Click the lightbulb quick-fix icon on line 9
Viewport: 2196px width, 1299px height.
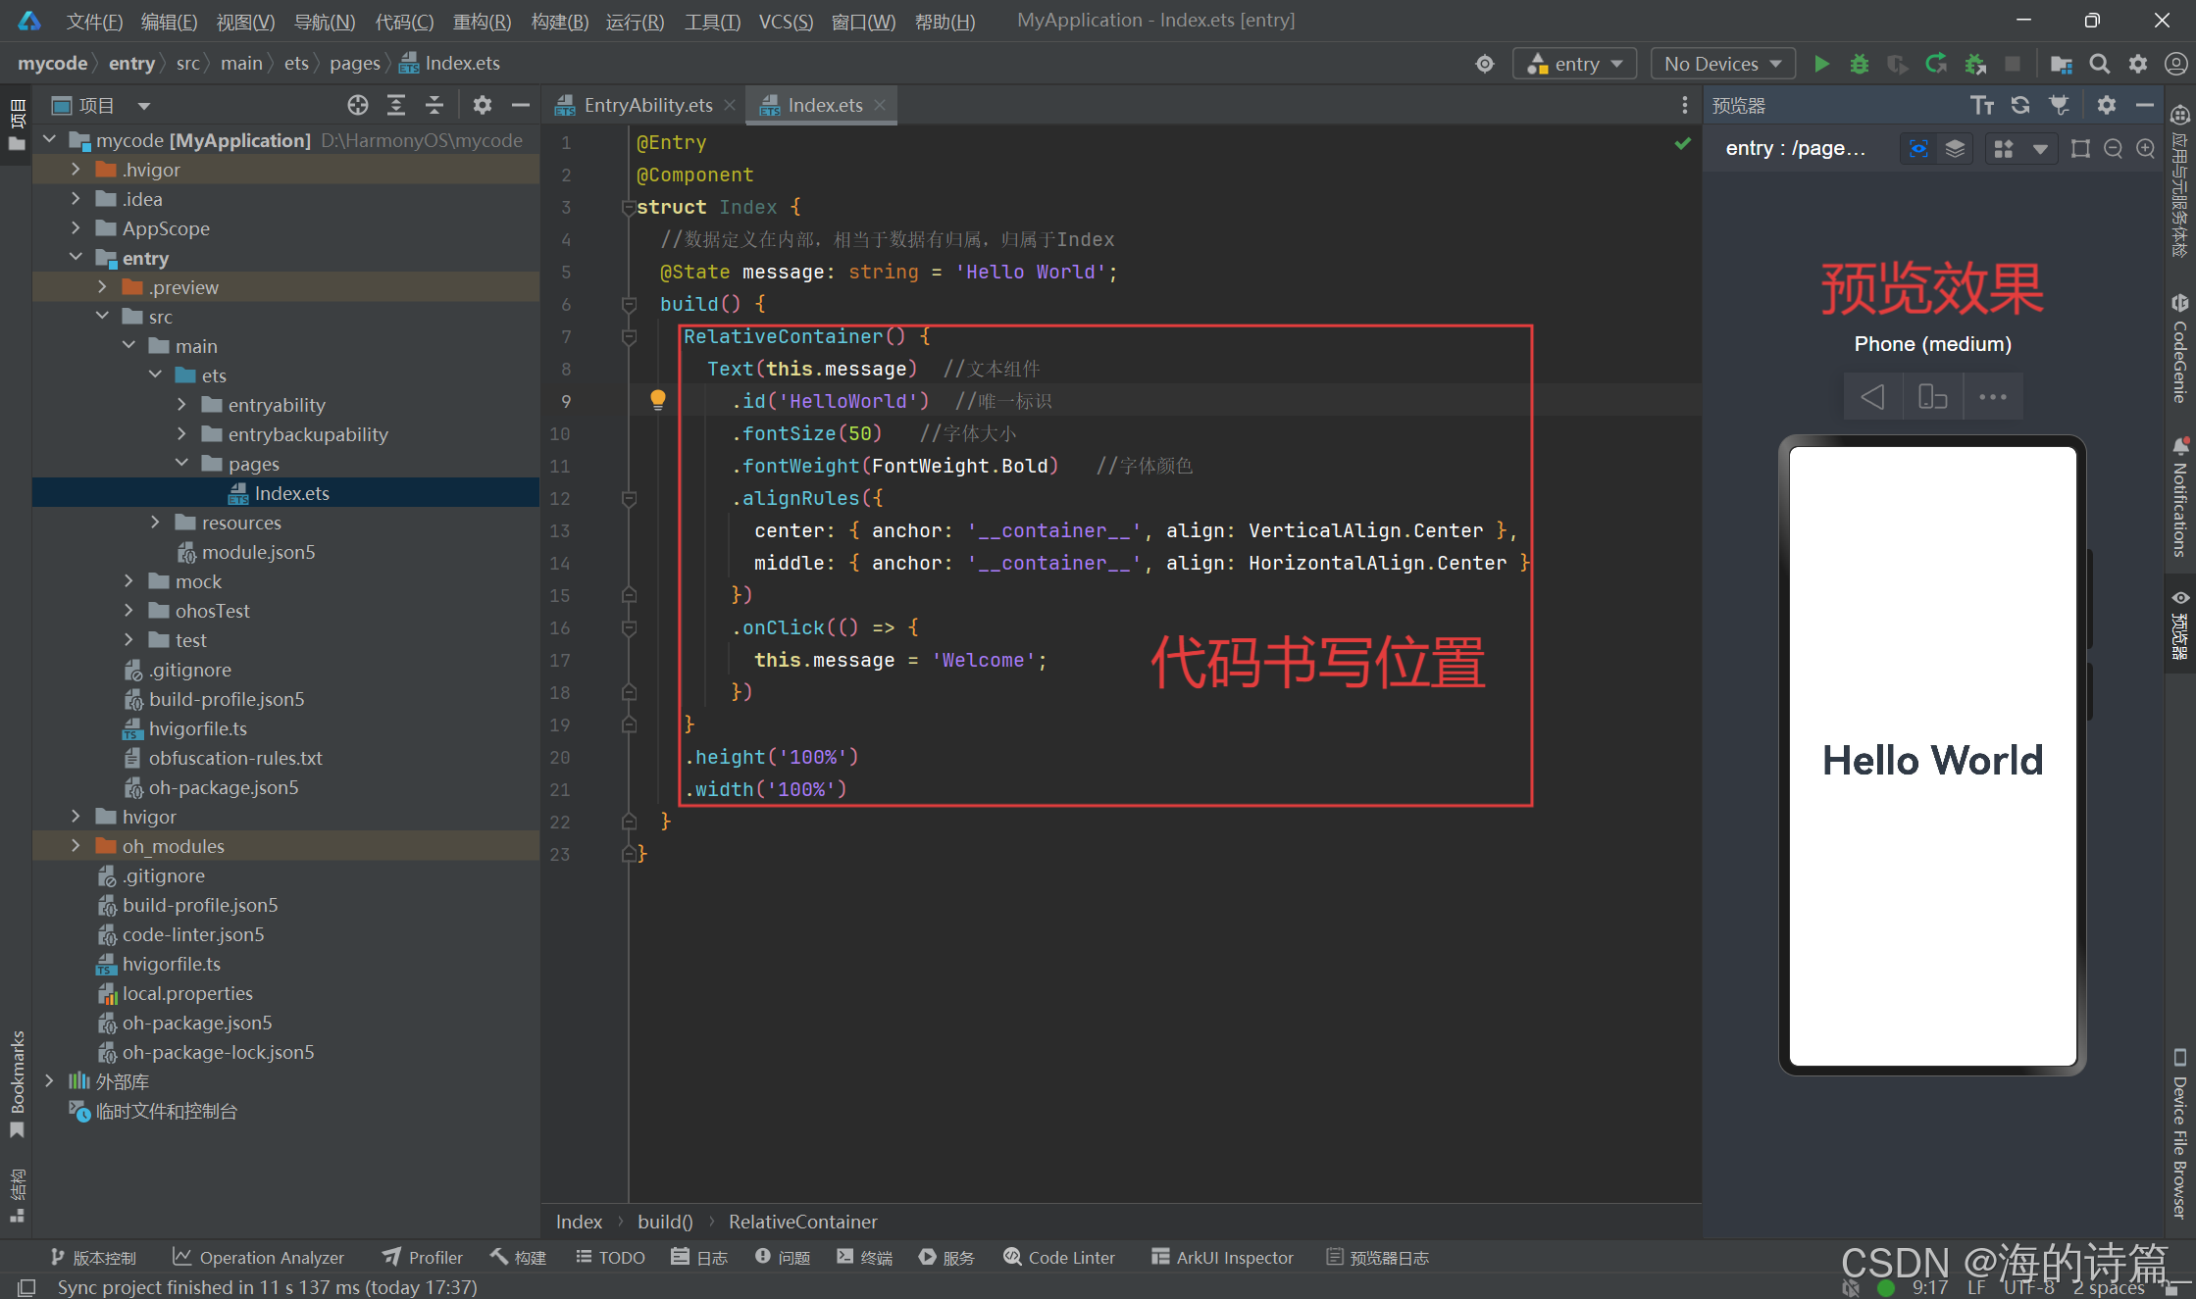pos(658,399)
